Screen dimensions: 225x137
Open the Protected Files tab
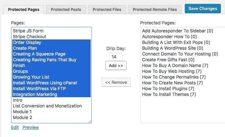pyautogui.click(x=107, y=10)
